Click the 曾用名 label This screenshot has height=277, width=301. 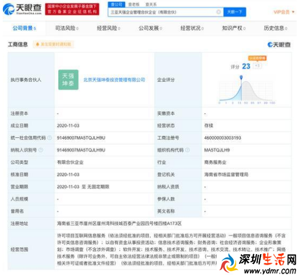click(17, 211)
